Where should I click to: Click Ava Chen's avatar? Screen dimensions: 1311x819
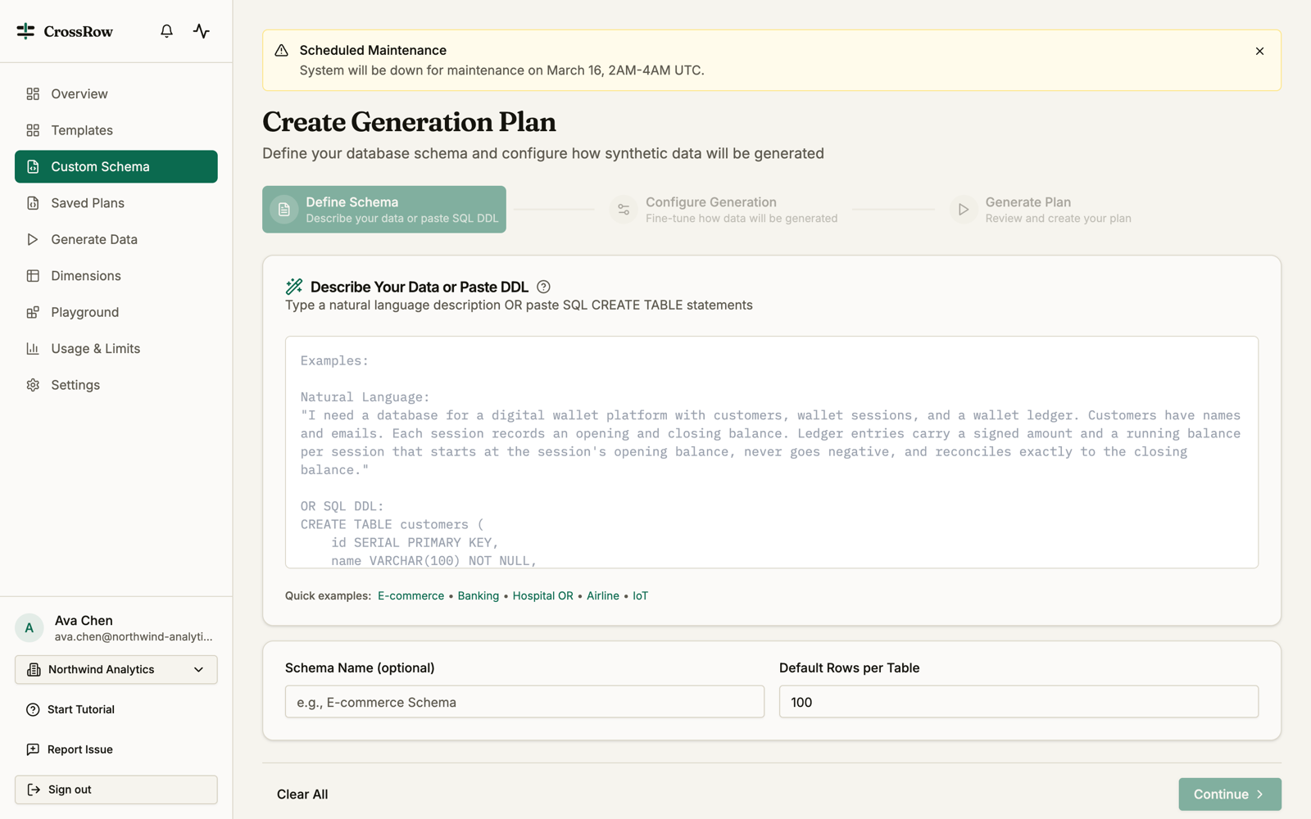pos(29,628)
